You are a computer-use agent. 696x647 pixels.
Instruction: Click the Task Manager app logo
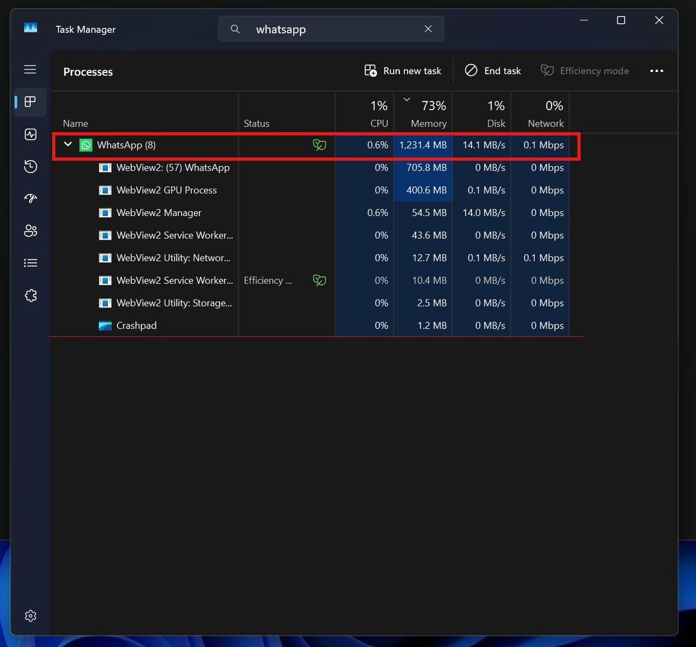(30, 27)
